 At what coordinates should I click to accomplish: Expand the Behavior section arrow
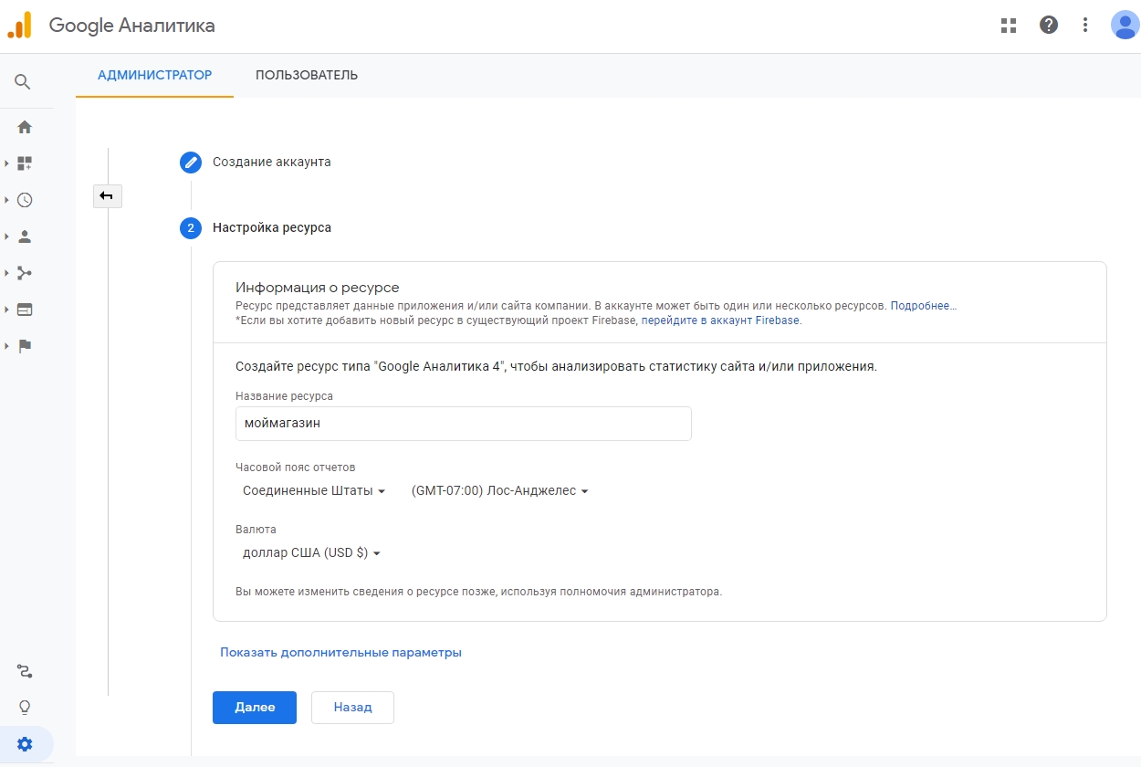click(x=6, y=310)
